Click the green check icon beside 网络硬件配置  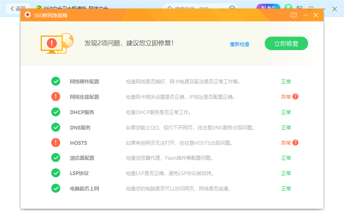point(56,81)
